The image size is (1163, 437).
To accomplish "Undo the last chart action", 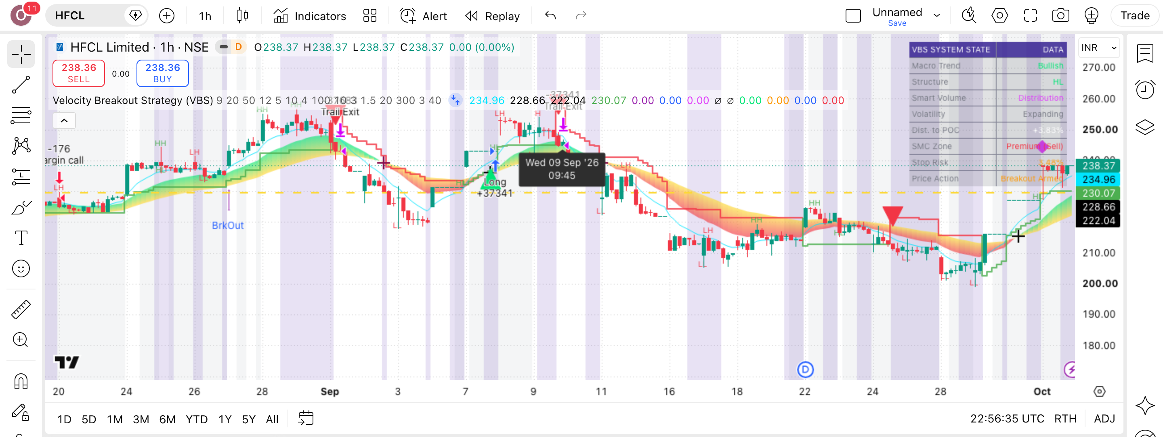I will coord(550,16).
